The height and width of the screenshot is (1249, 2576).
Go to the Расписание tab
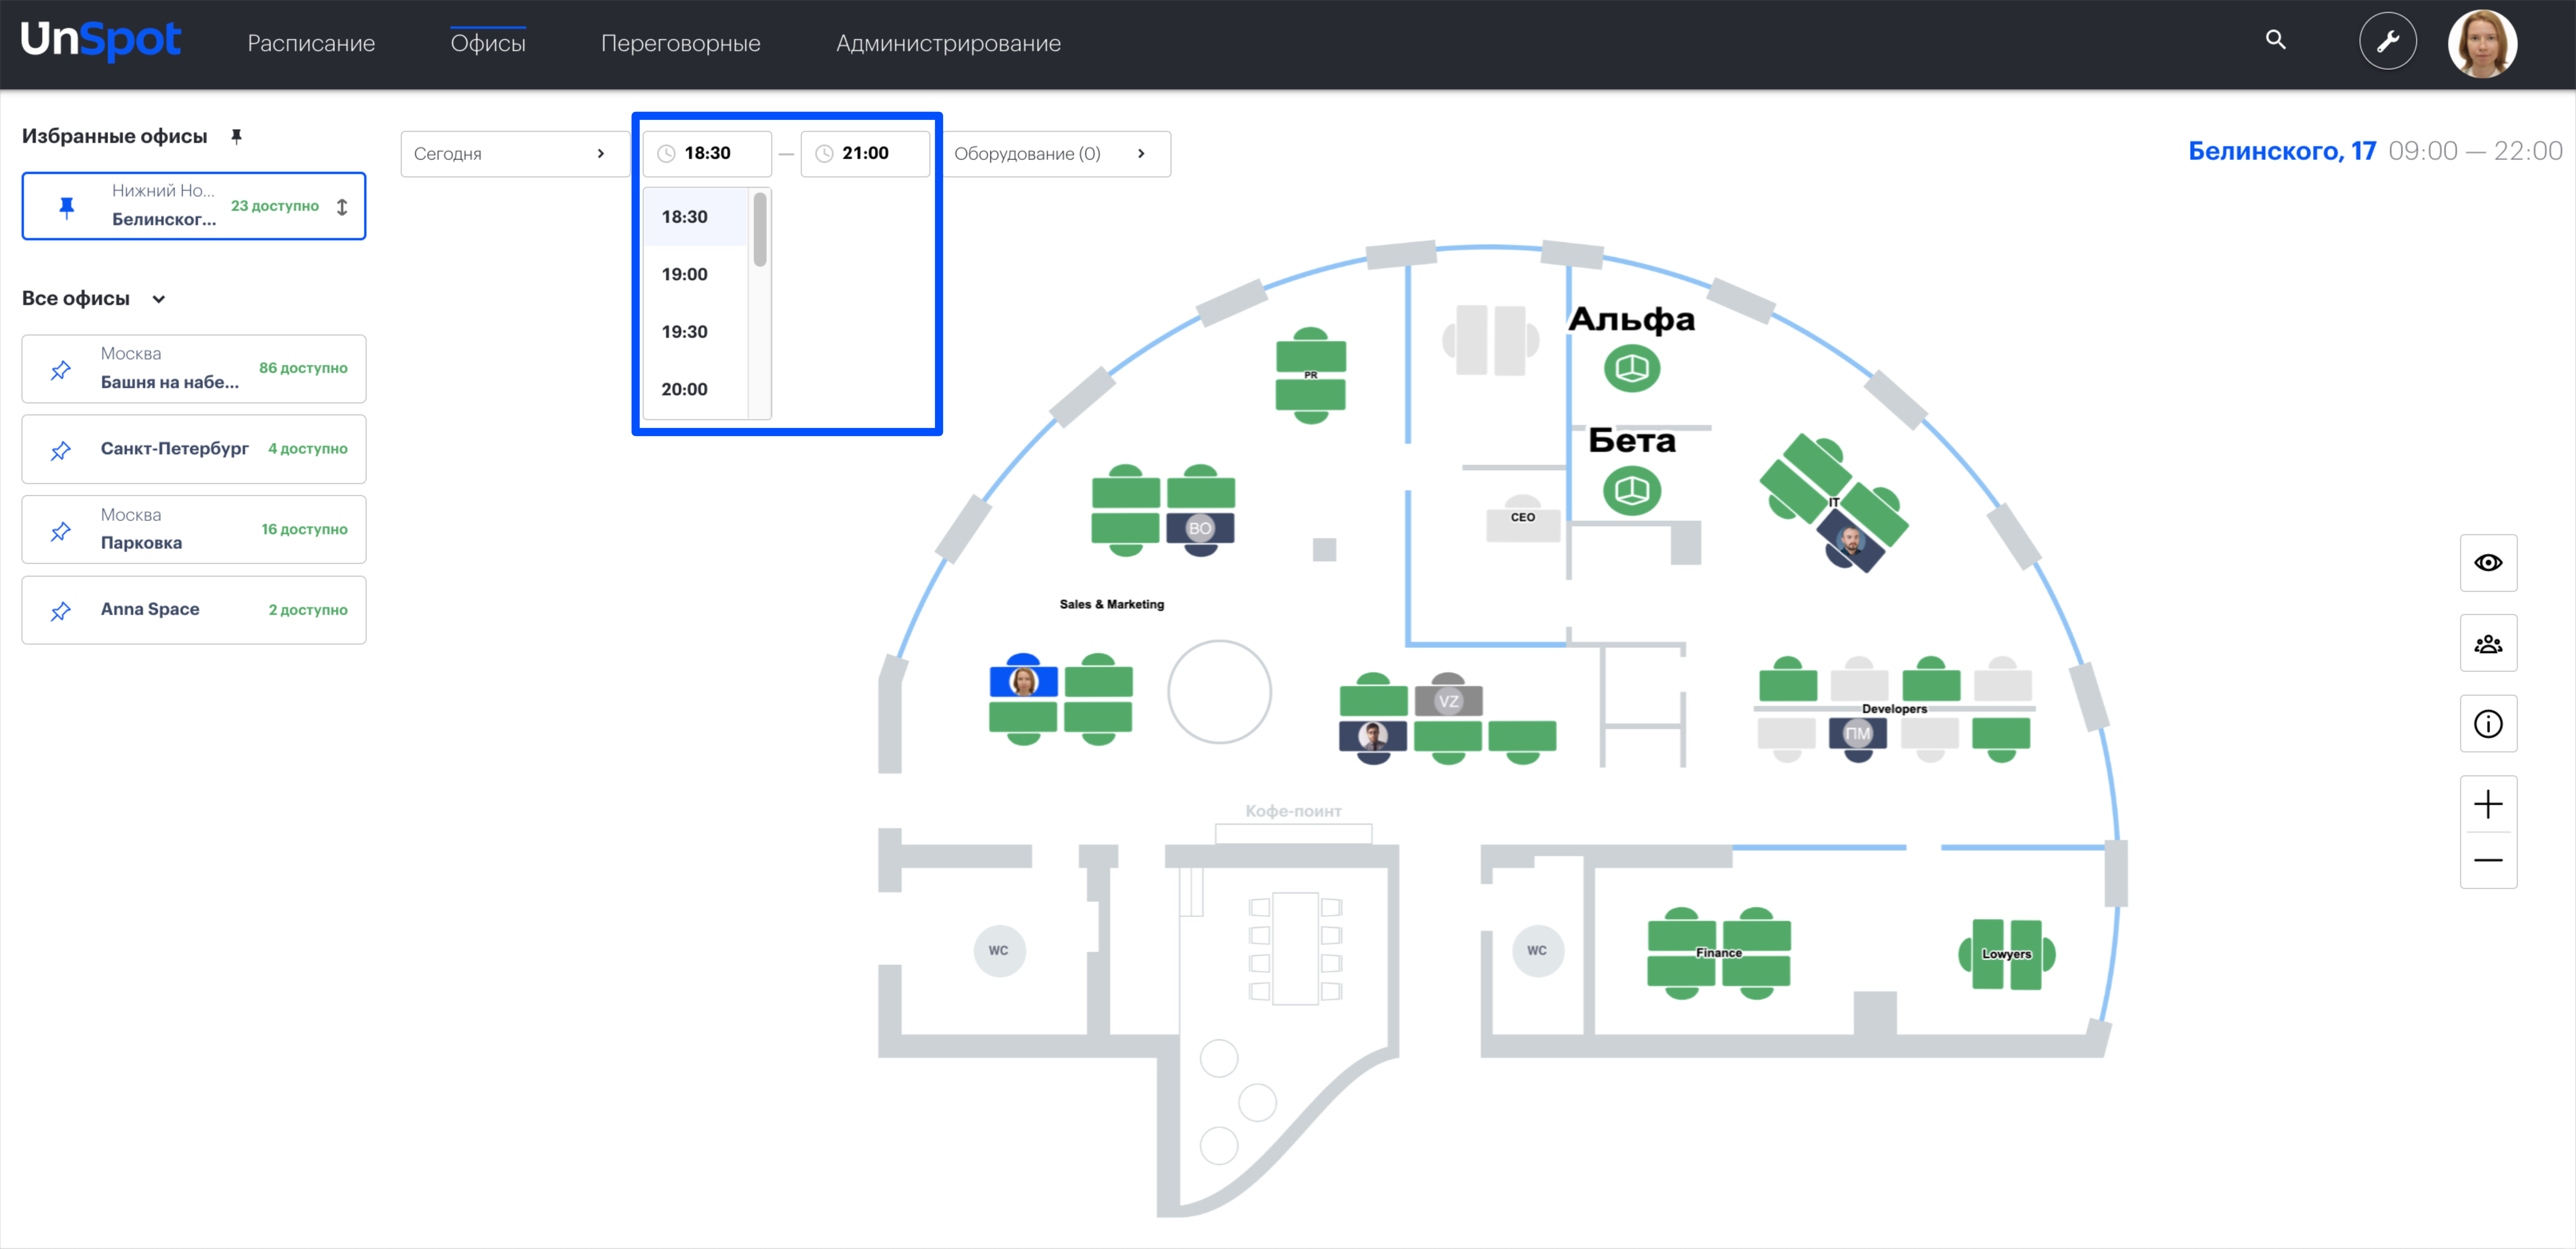(x=311, y=43)
